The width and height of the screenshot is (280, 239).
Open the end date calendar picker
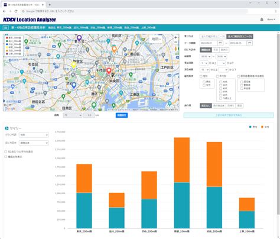click(250, 43)
